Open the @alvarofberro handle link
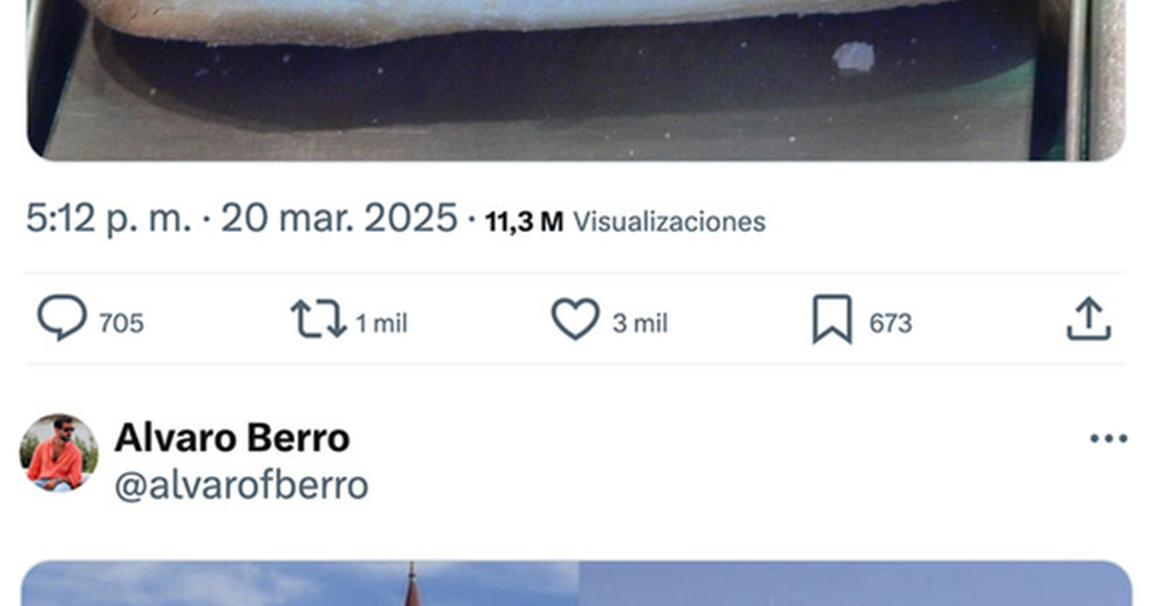1159x606 pixels. coord(241,486)
